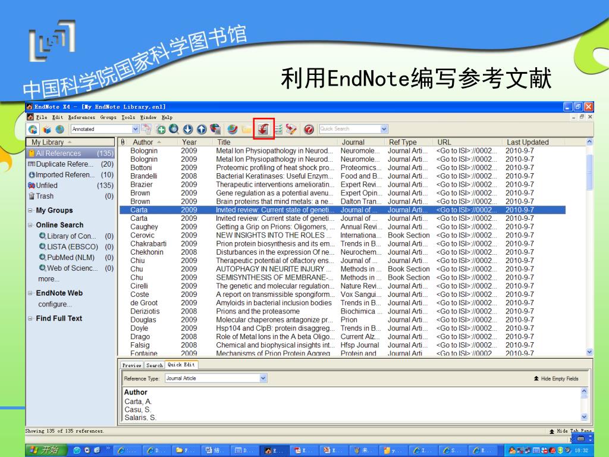Switch to Local Library Mode icon
This screenshot has width=609, height=457.
(33, 129)
